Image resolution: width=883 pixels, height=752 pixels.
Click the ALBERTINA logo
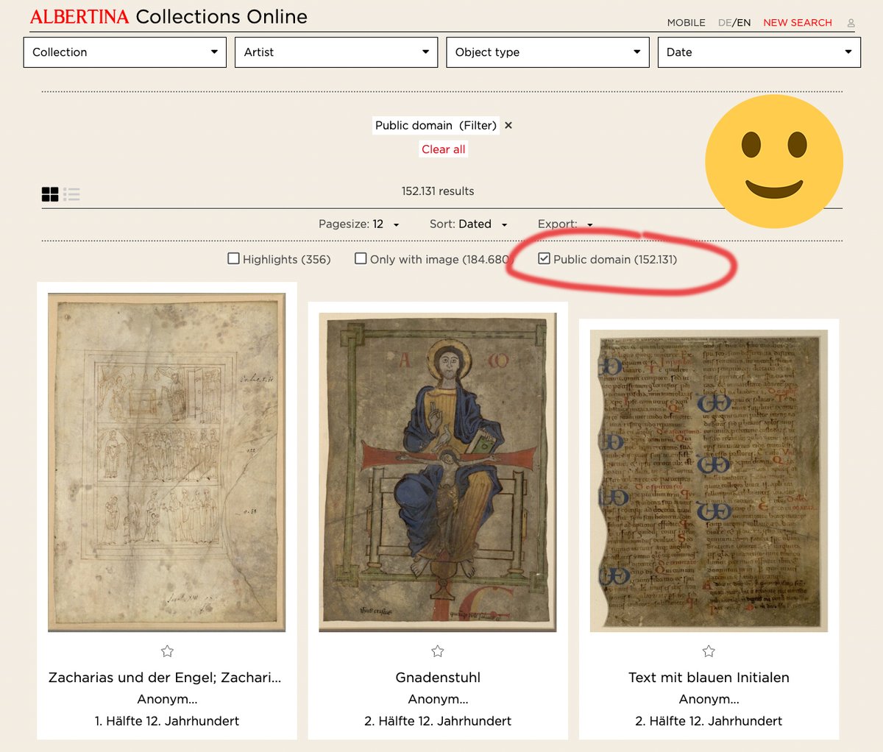point(79,16)
